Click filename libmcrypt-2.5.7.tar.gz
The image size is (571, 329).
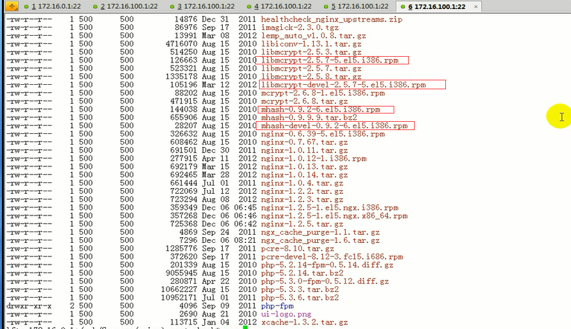click(311, 68)
